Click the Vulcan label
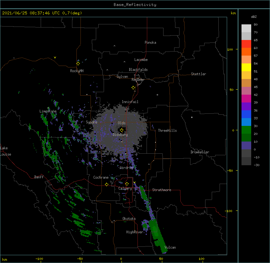Viewport: 270px width, 263px height. (170, 247)
